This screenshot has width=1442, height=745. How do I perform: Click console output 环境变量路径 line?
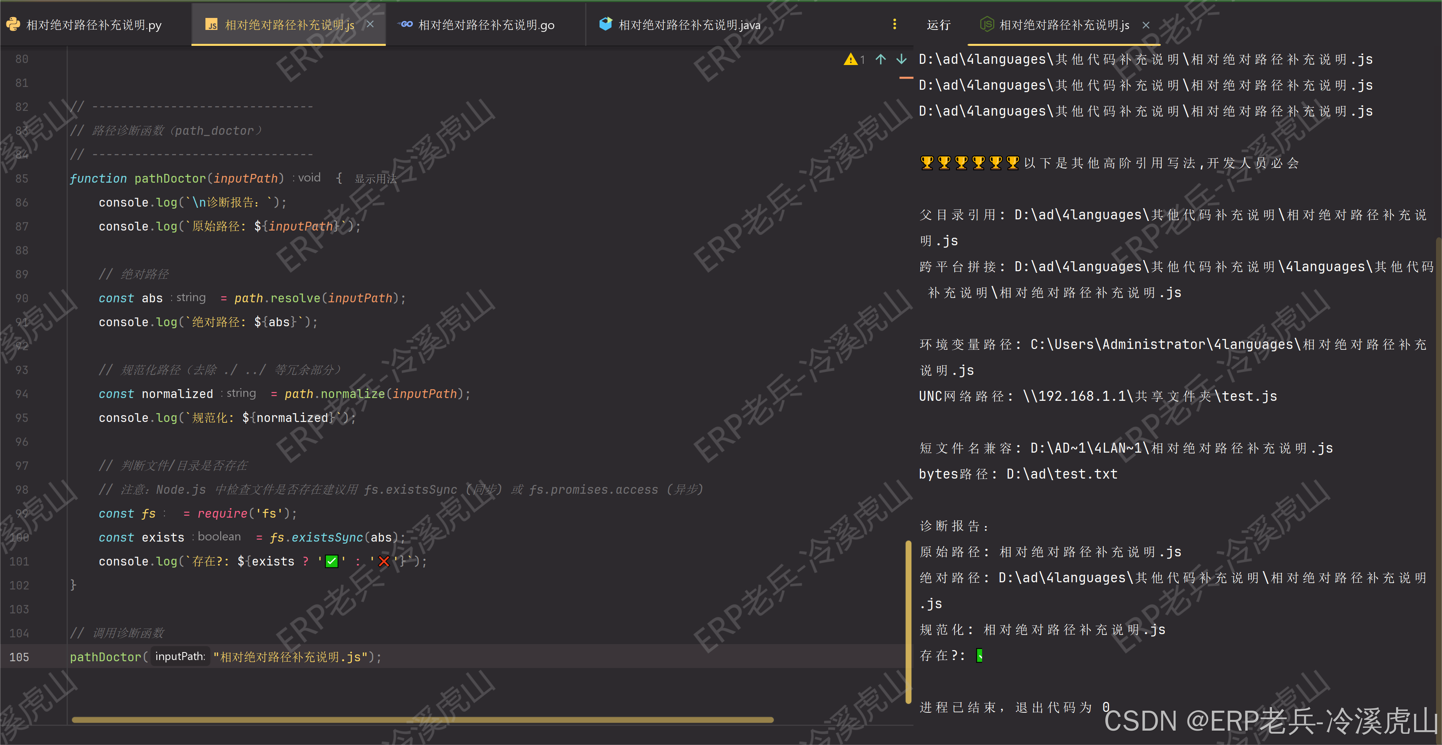pos(1173,357)
